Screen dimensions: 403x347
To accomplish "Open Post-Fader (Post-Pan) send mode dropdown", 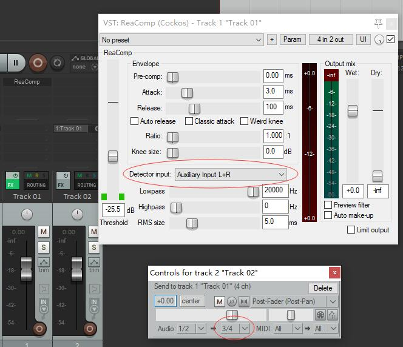I will (x=294, y=302).
